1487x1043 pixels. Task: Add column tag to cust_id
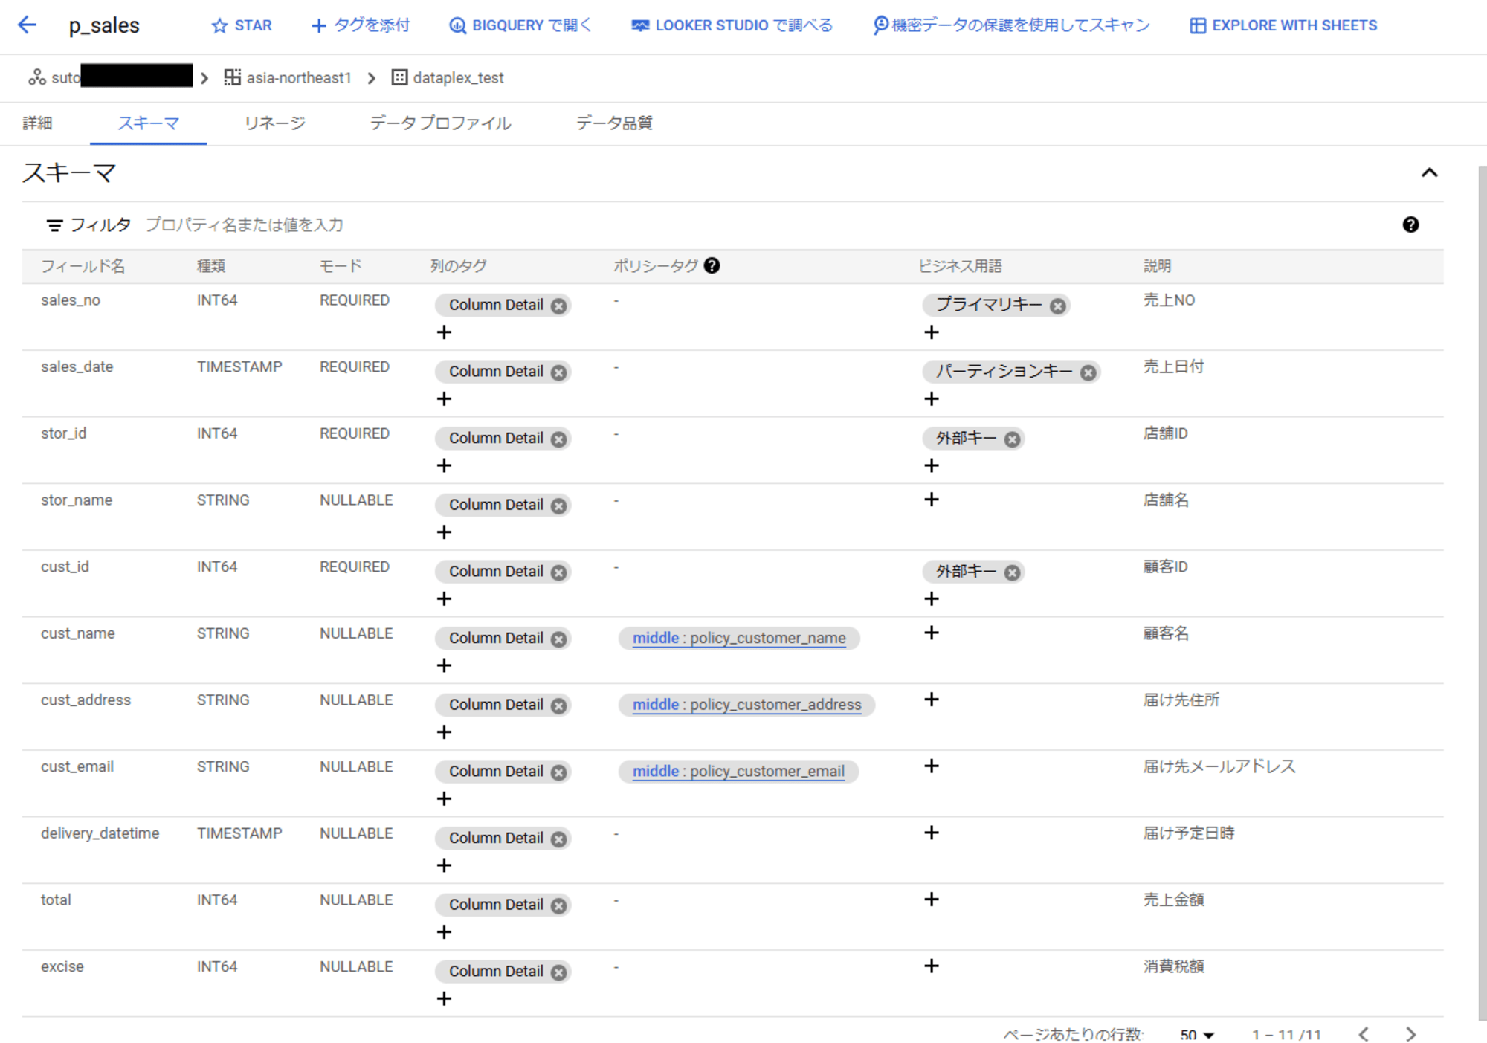pos(444,599)
